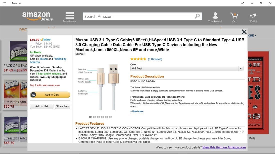
Task: Open the 5 Reviews link
Action: click(x=155, y=59)
